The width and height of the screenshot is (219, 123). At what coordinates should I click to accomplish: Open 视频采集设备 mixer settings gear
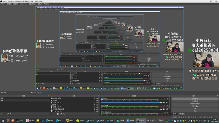coord(167,109)
